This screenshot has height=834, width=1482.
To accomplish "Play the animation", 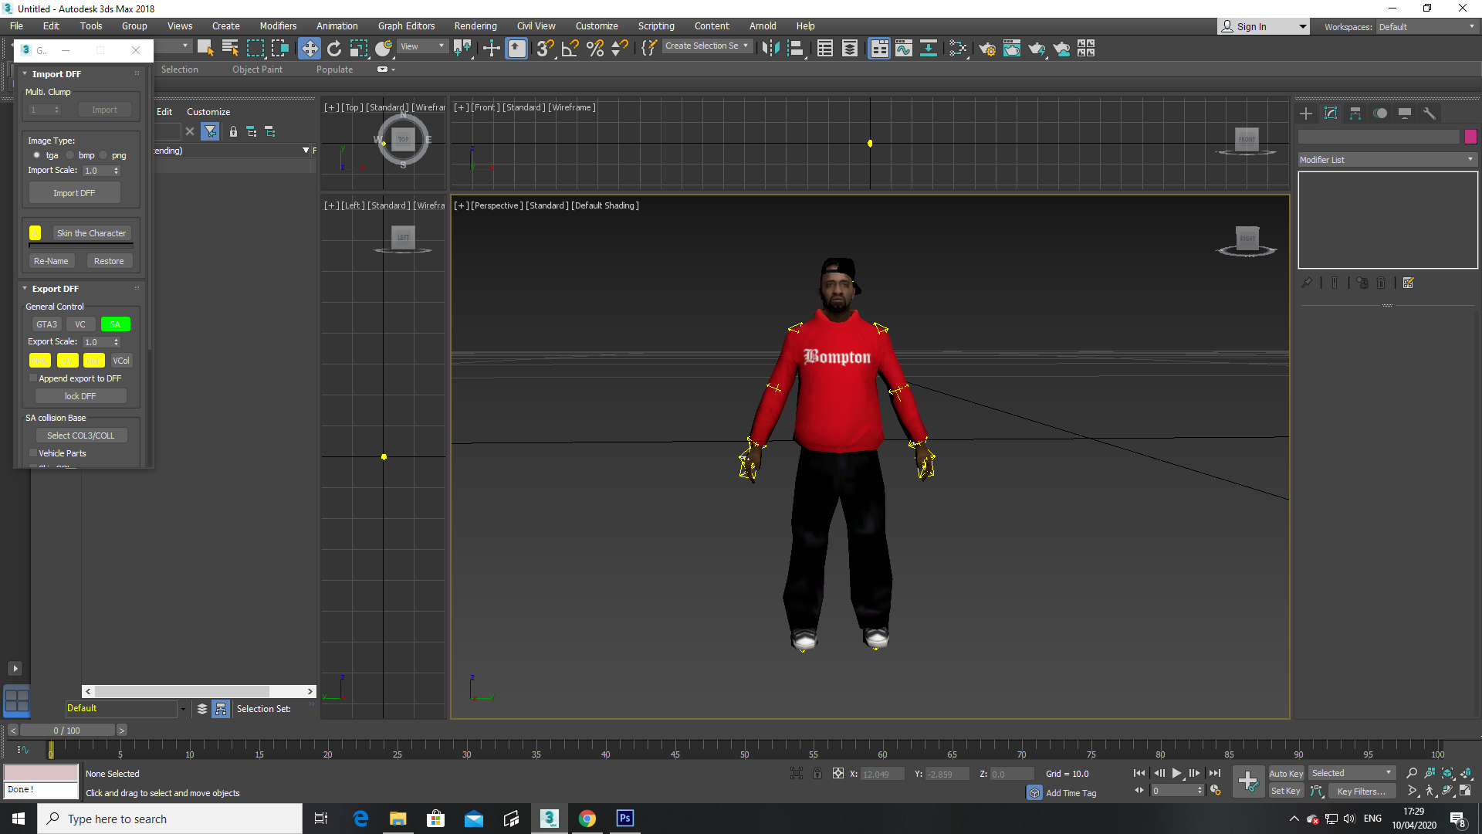I will point(1177,774).
